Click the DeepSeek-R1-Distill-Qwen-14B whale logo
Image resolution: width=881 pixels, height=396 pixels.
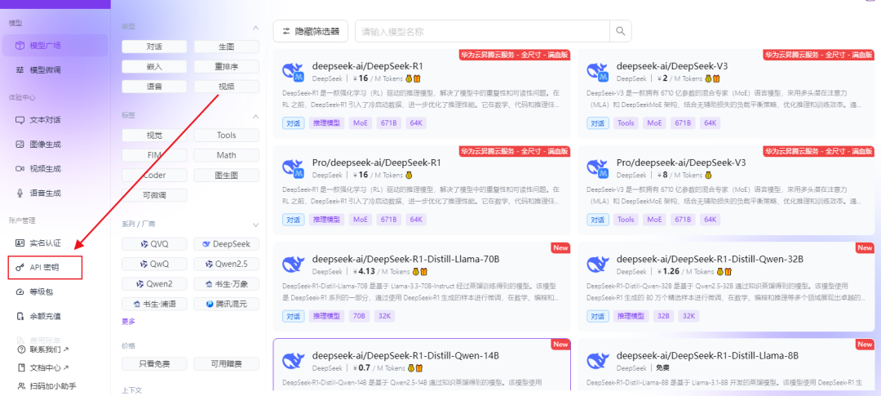[x=294, y=361]
